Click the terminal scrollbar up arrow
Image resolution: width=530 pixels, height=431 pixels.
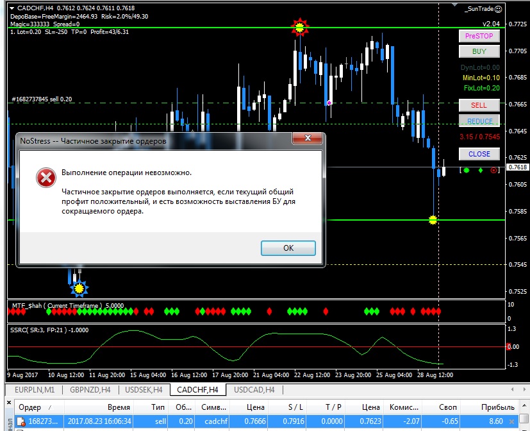click(524, 405)
